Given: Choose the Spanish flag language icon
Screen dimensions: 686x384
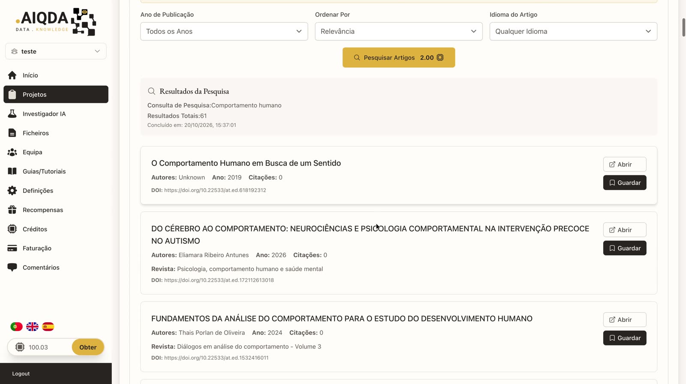Looking at the screenshot, I should [48, 327].
